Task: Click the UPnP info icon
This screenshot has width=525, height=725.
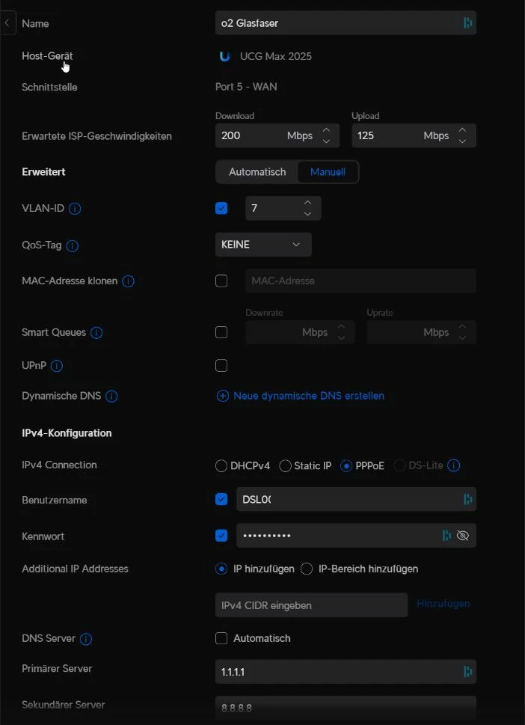Action: pyautogui.click(x=56, y=366)
